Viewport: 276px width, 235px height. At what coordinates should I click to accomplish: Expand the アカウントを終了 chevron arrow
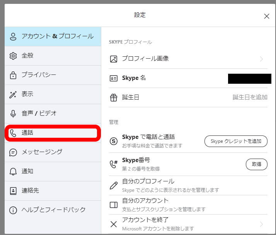(262, 224)
